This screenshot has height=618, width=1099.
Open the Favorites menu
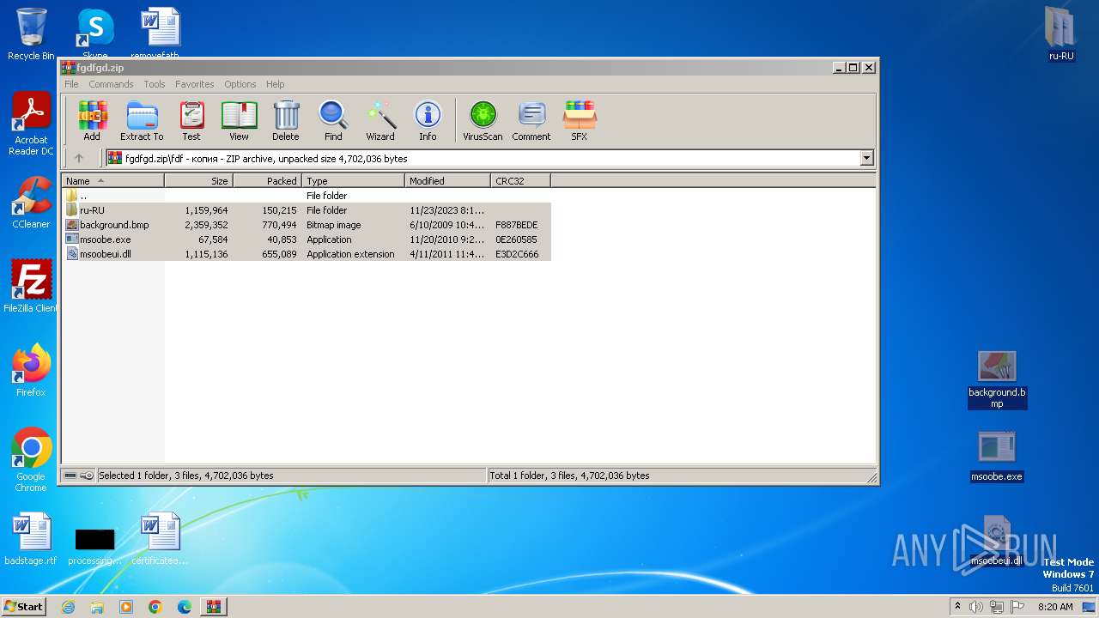(x=195, y=84)
